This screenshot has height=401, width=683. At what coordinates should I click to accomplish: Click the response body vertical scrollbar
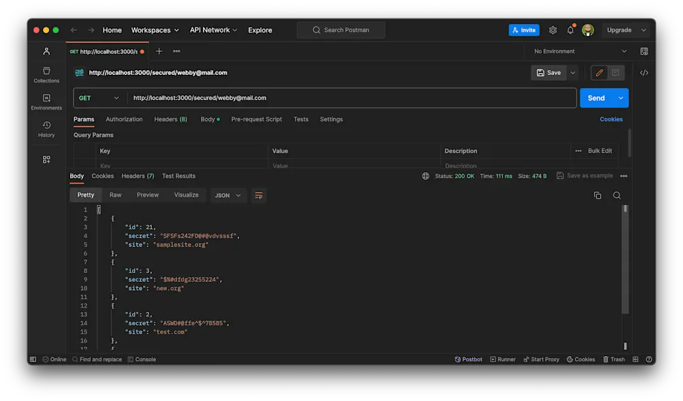click(x=625, y=259)
